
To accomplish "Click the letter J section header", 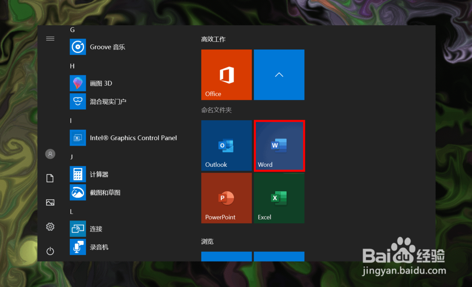I will click(71, 157).
